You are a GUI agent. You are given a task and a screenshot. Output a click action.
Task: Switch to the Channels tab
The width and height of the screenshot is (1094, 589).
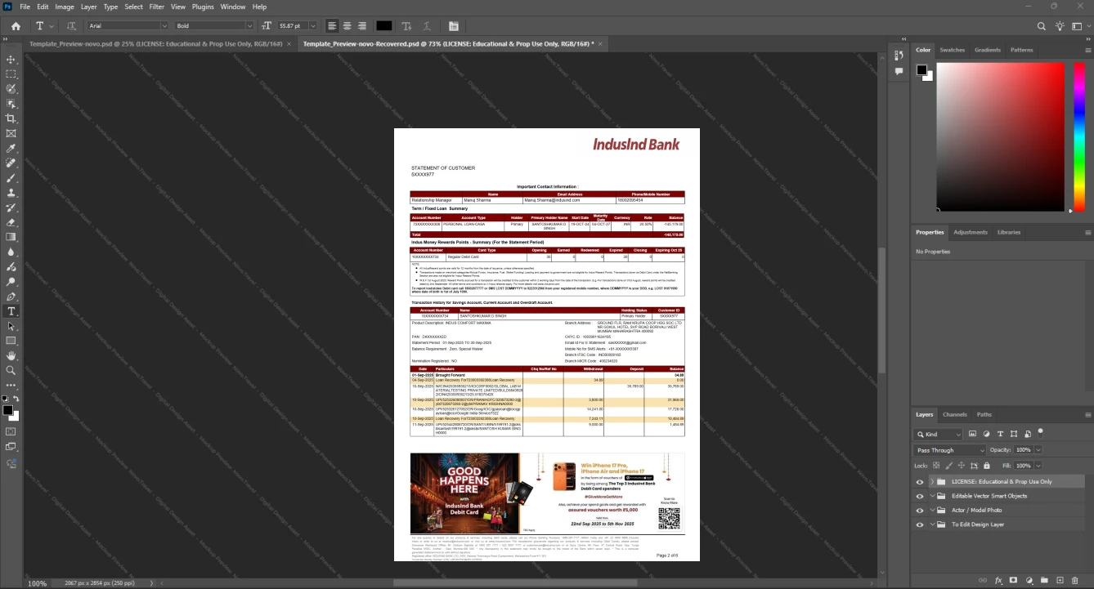(954, 414)
